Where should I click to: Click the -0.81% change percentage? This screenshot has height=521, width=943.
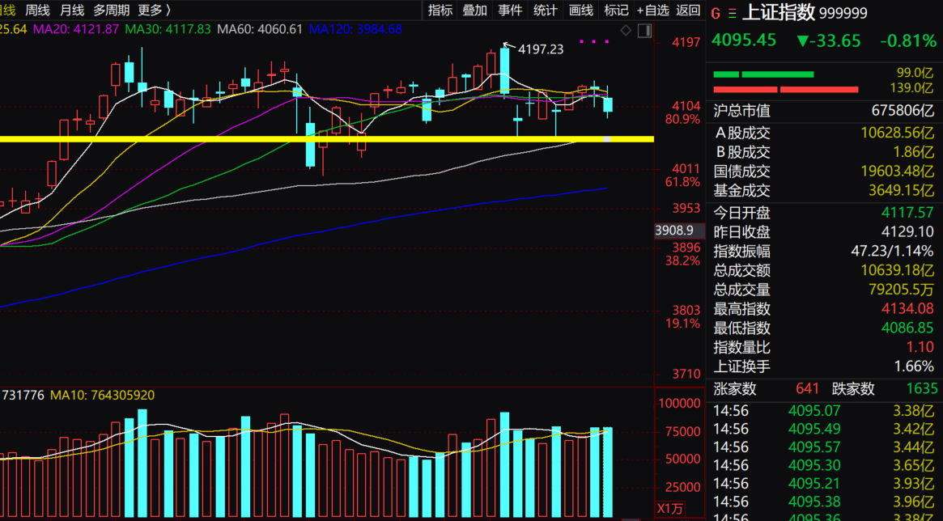point(907,41)
